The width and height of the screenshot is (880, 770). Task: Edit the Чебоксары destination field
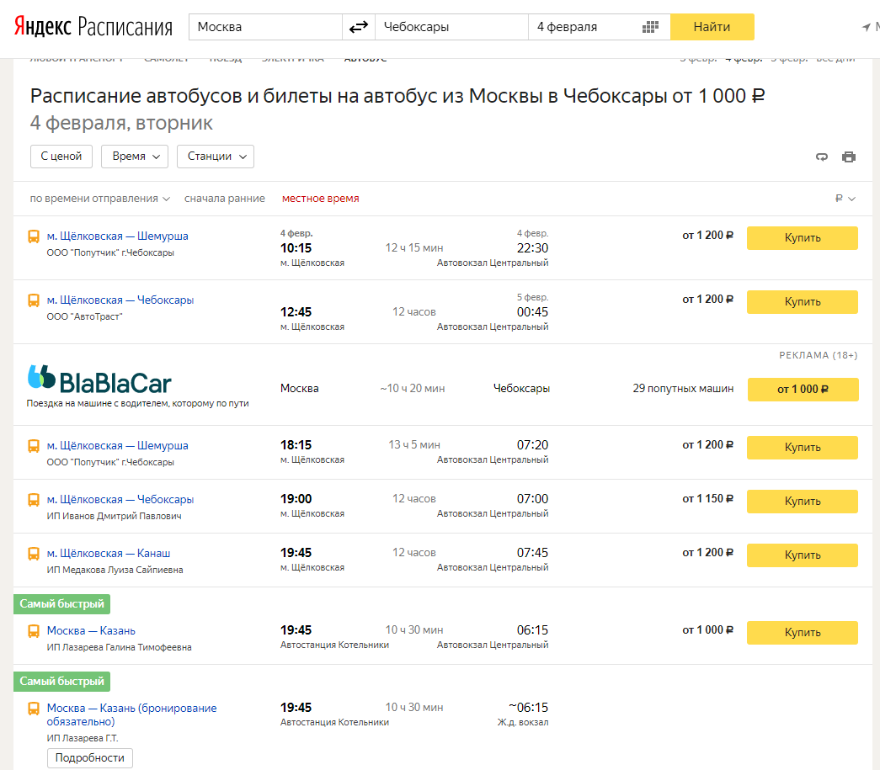coord(451,27)
